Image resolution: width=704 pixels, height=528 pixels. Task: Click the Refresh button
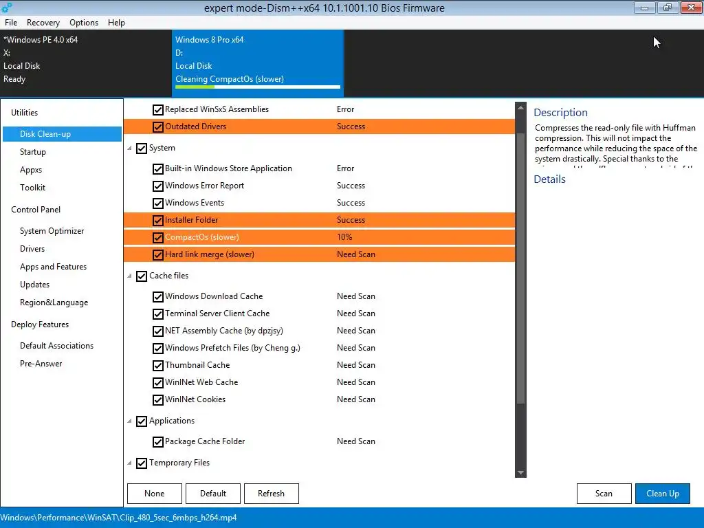271,494
